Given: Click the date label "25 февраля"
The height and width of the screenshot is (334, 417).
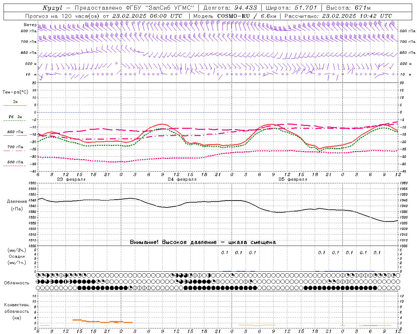Looking at the screenshot, I should coord(293,179).
